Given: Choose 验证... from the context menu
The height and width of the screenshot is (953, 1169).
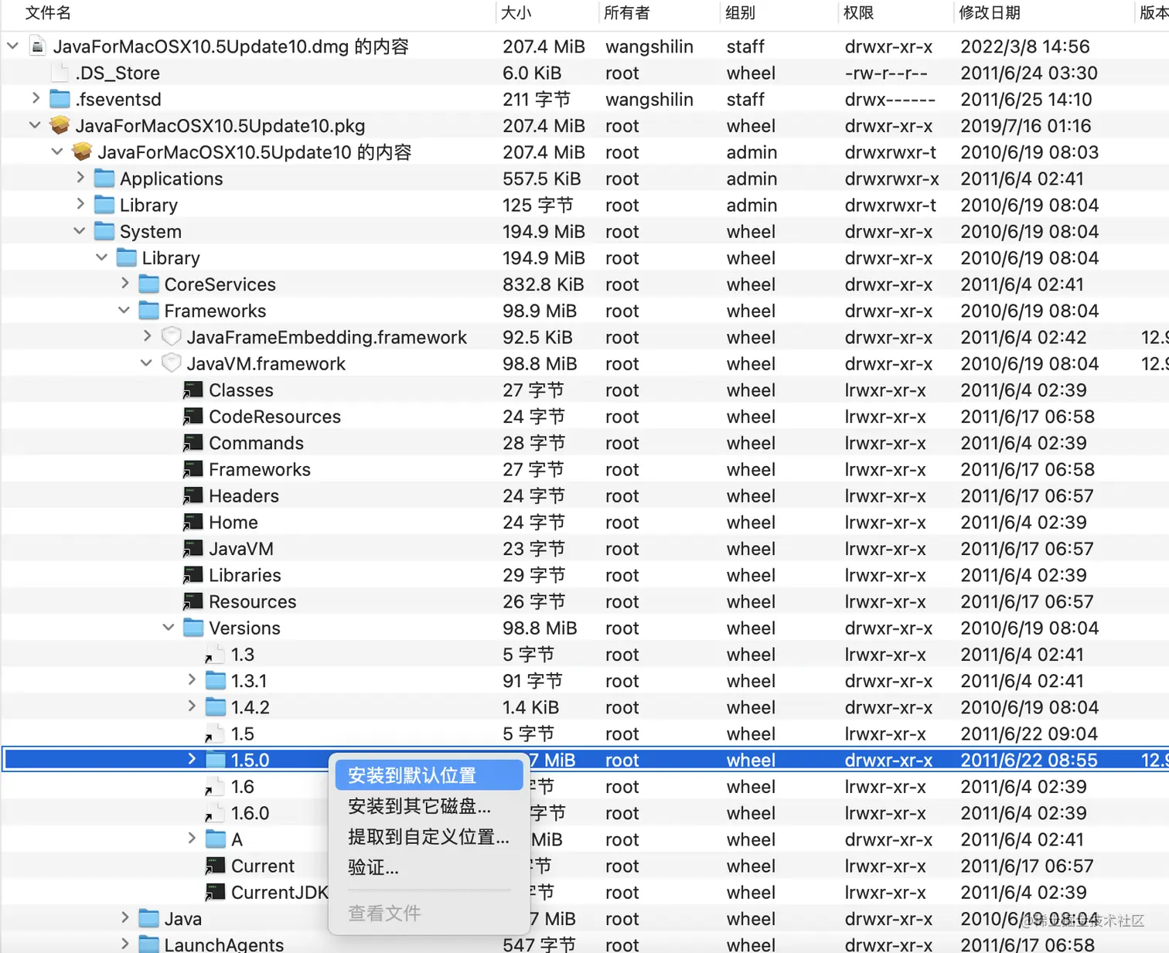Looking at the screenshot, I should 429,867.
